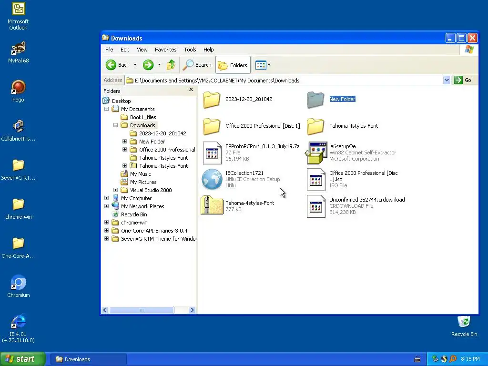Screen dimensions: 488x366
Task: Click the Downloads taskbar button
Action: [x=88, y=359]
